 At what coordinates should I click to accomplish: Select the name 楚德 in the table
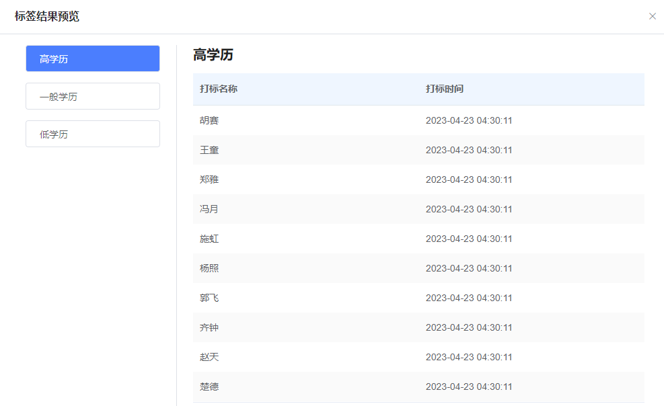(209, 387)
